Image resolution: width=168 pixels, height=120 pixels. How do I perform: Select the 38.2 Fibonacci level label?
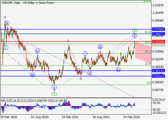(x=148, y=51)
